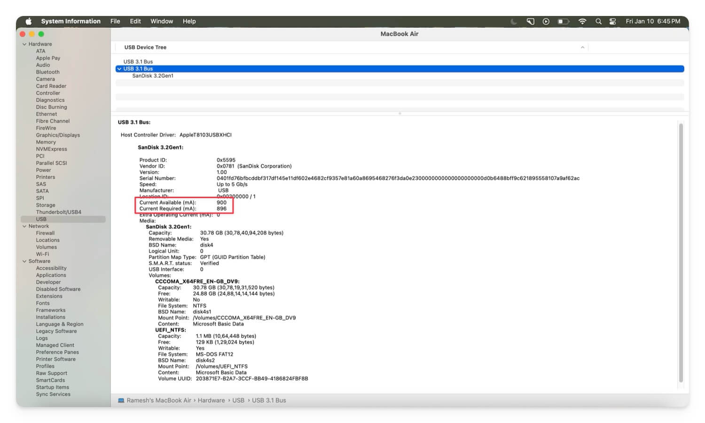Click the MacBook icon in the breadcrumb bar
Screen dimensions: 705x423
(121, 400)
